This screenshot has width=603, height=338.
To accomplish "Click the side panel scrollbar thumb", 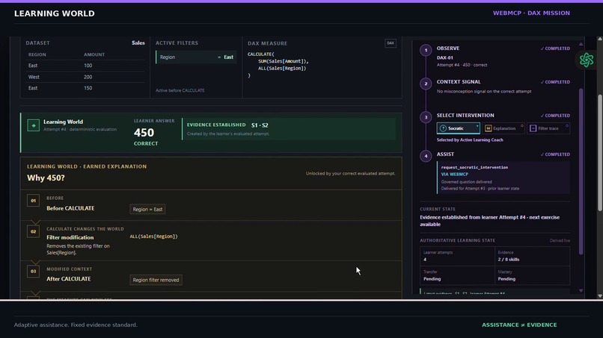I will tap(581, 171).
